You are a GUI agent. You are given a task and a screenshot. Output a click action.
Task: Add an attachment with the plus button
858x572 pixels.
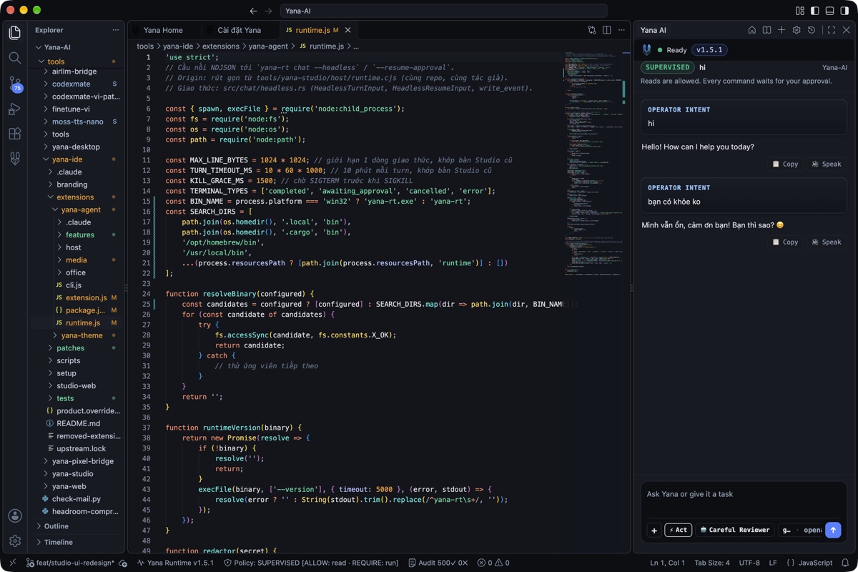[x=654, y=530]
